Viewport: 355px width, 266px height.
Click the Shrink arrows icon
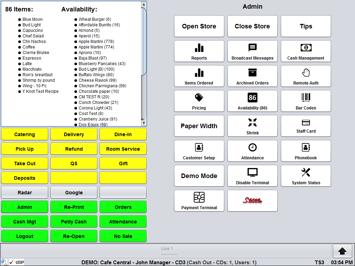coord(252,126)
